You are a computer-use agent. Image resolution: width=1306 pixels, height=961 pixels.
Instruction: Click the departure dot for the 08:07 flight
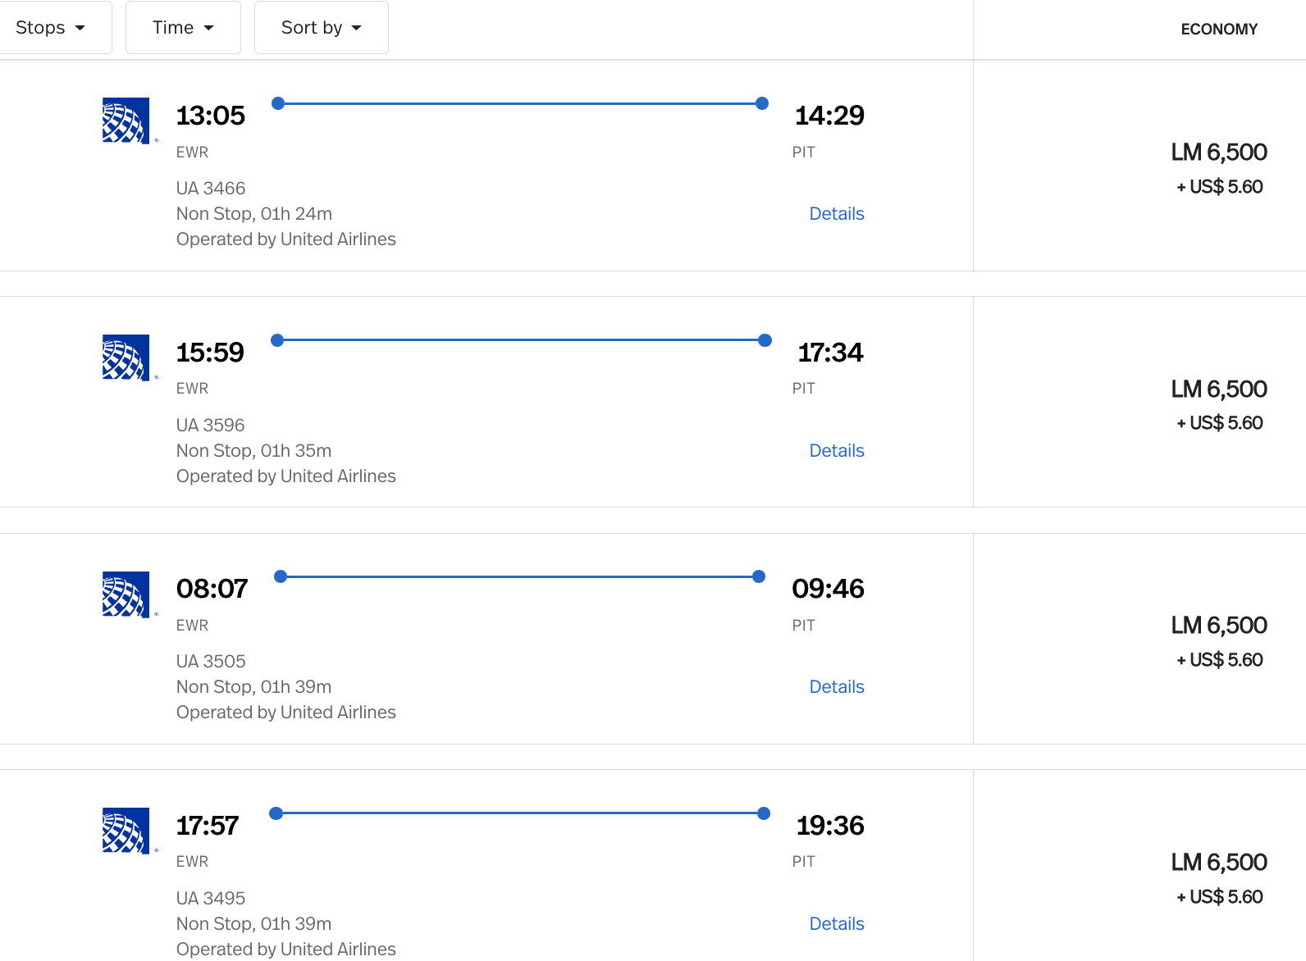[x=281, y=576]
